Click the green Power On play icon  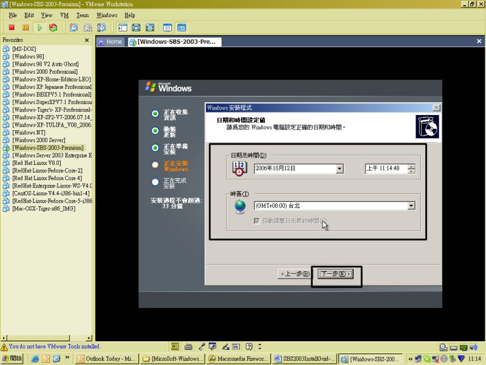click(39, 27)
